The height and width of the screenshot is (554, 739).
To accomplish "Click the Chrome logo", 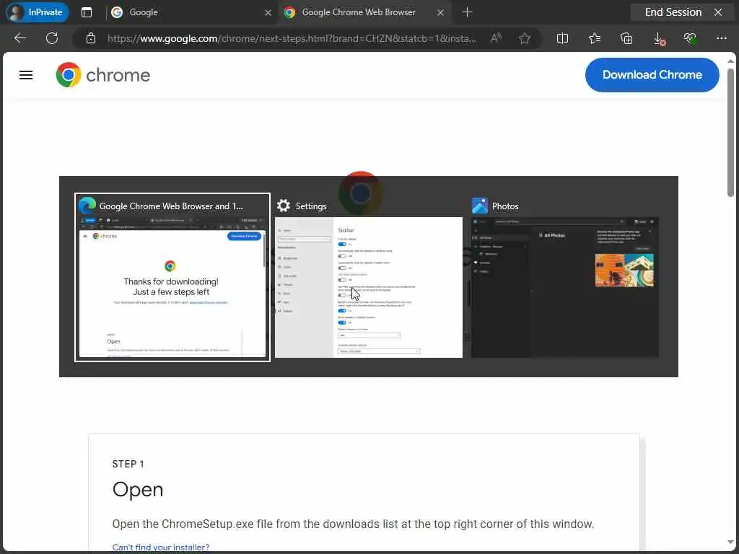I will 102,75.
